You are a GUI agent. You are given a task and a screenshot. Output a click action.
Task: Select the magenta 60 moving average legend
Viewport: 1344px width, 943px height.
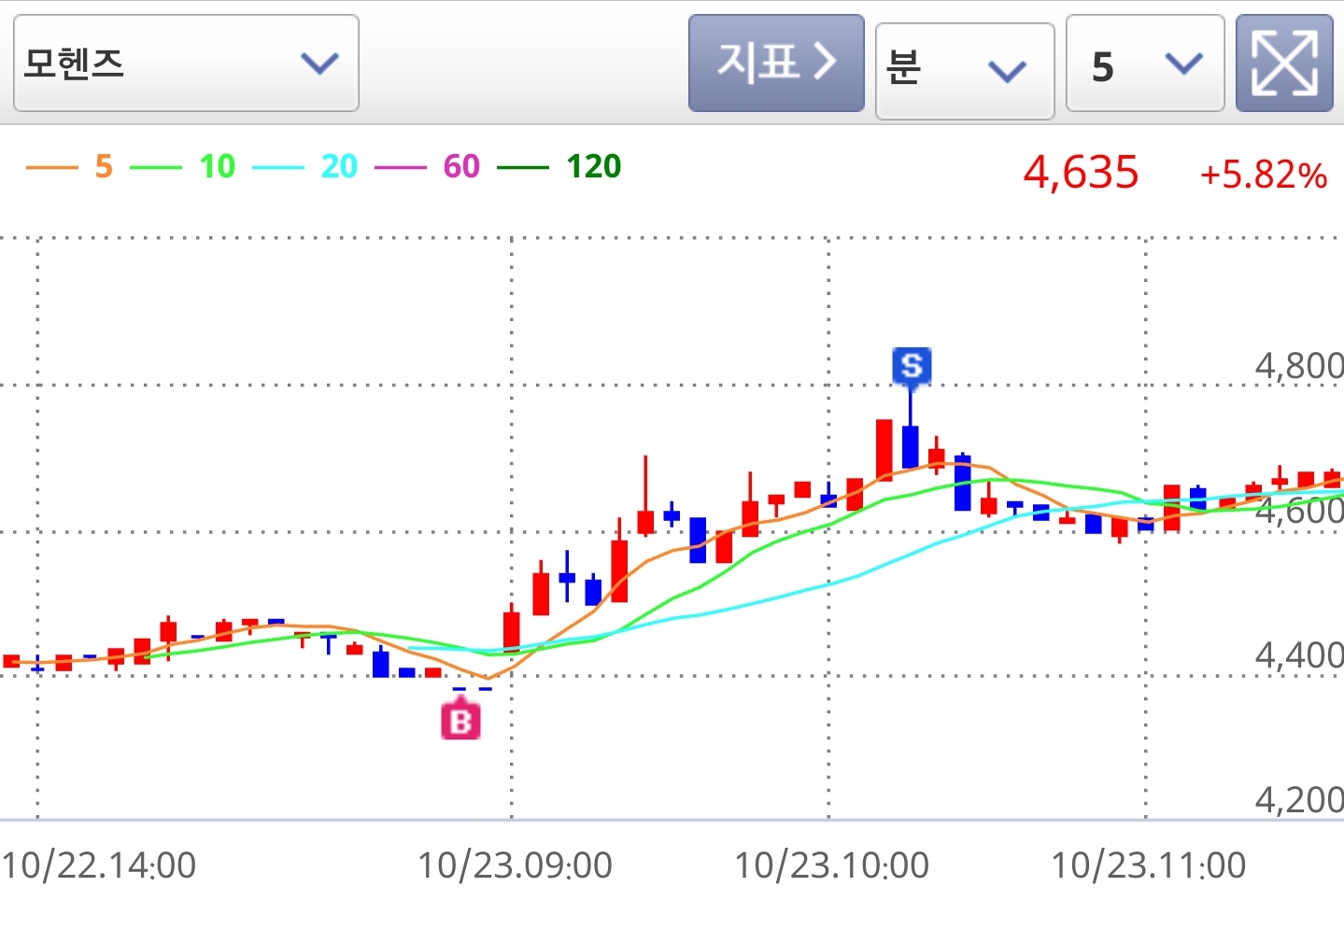click(428, 167)
